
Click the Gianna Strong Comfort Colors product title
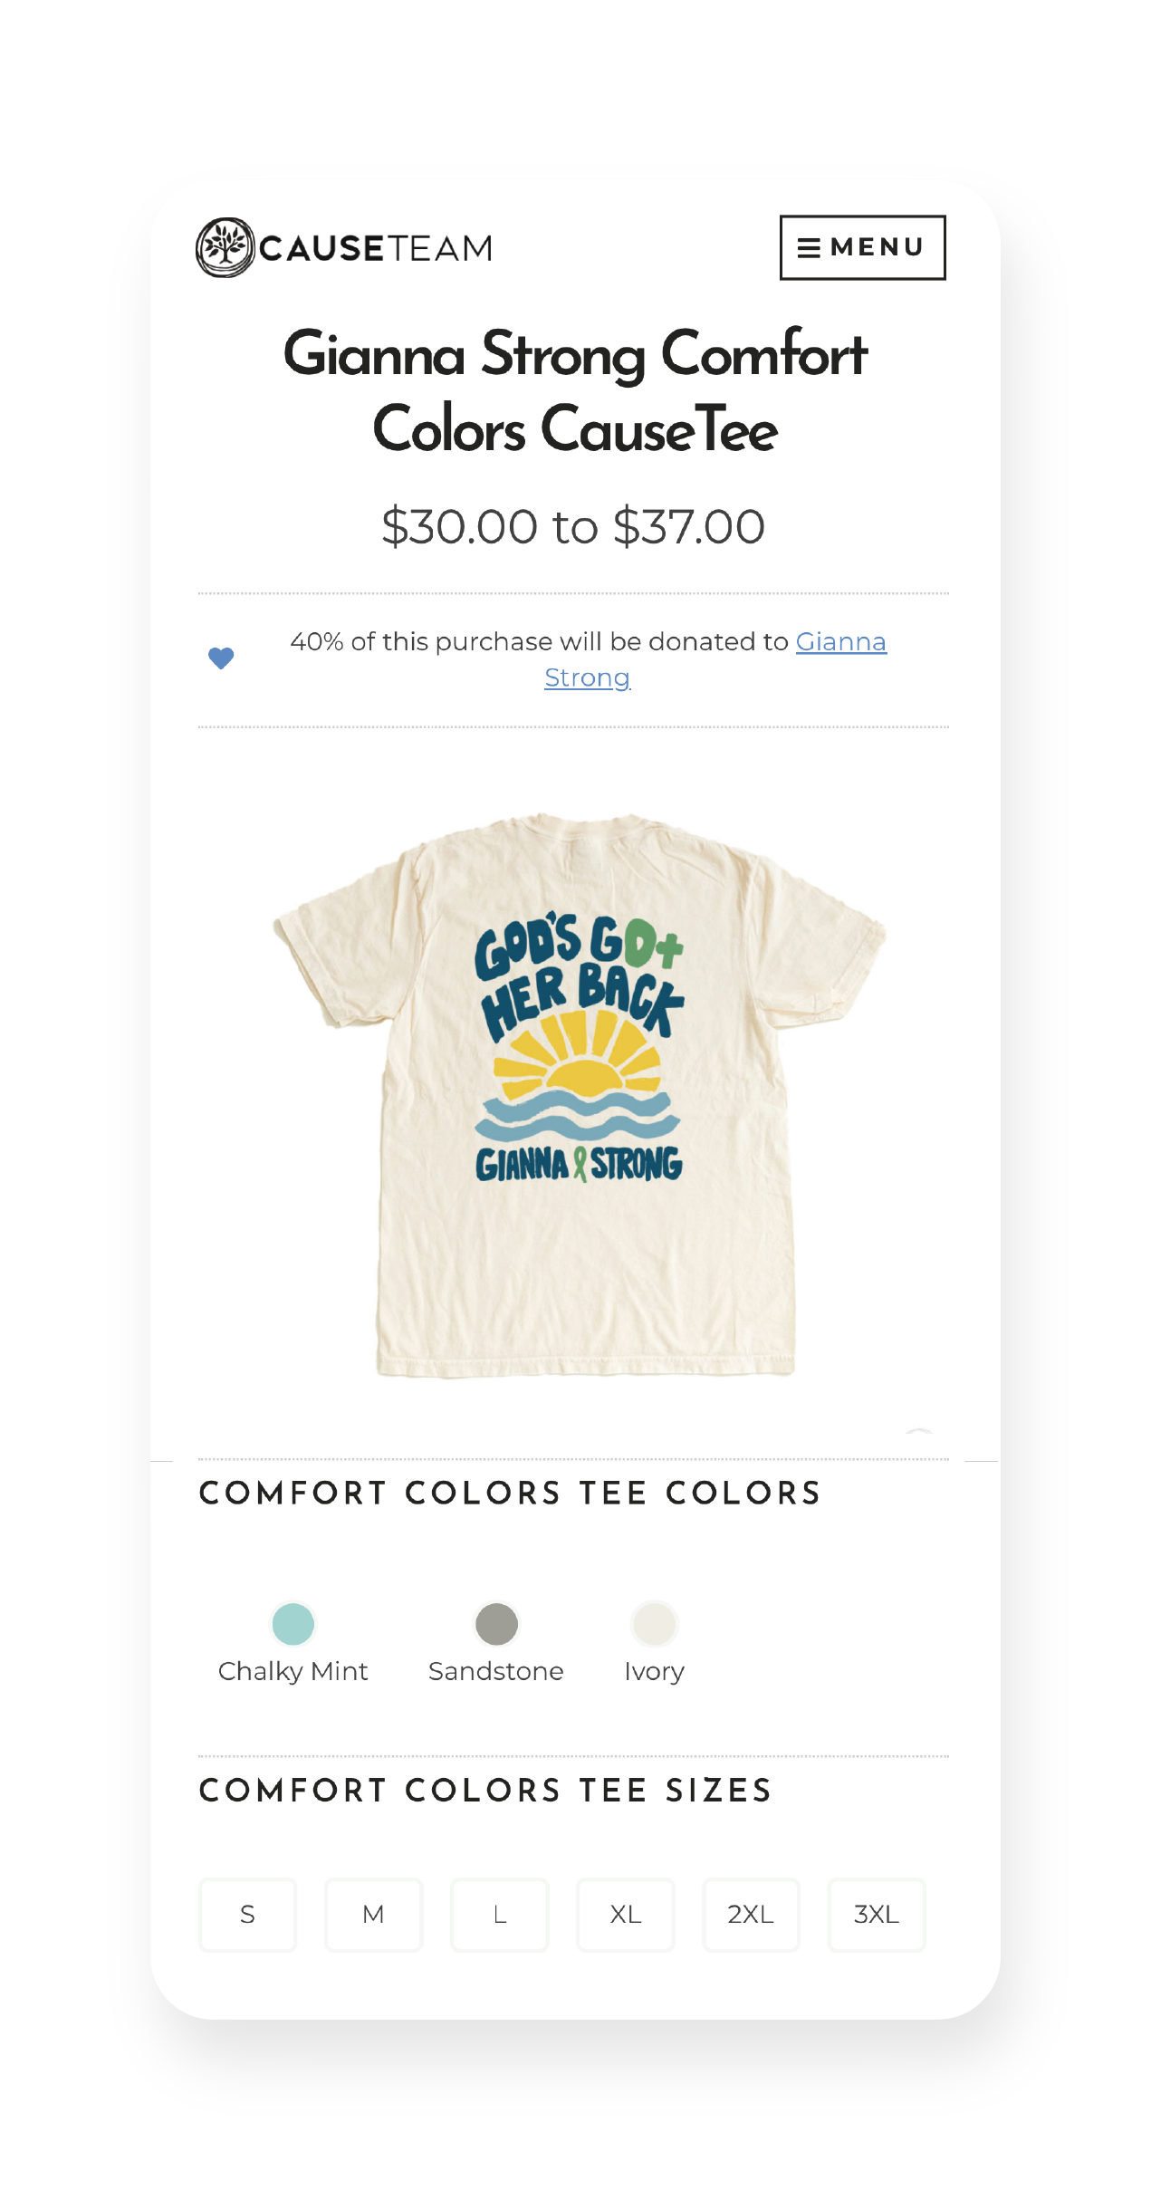click(x=575, y=390)
